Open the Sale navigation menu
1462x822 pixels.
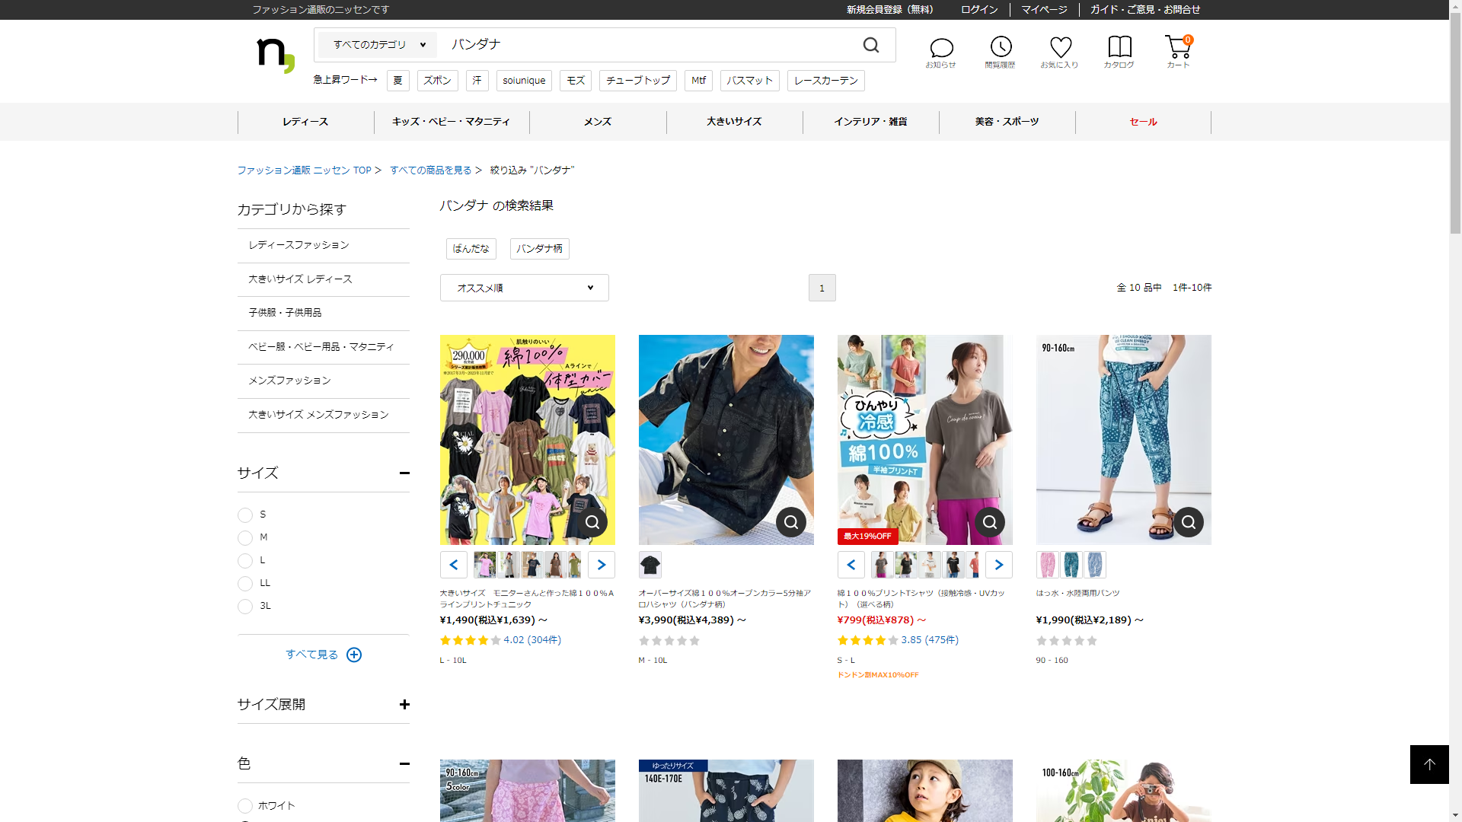click(1143, 122)
